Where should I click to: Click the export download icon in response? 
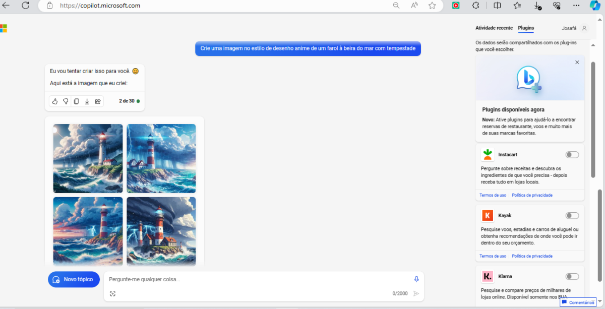click(87, 101)
